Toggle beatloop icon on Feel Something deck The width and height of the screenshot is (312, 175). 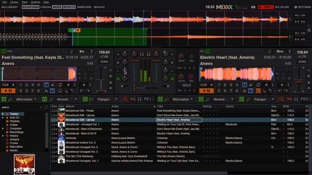[x=60, y=85]
